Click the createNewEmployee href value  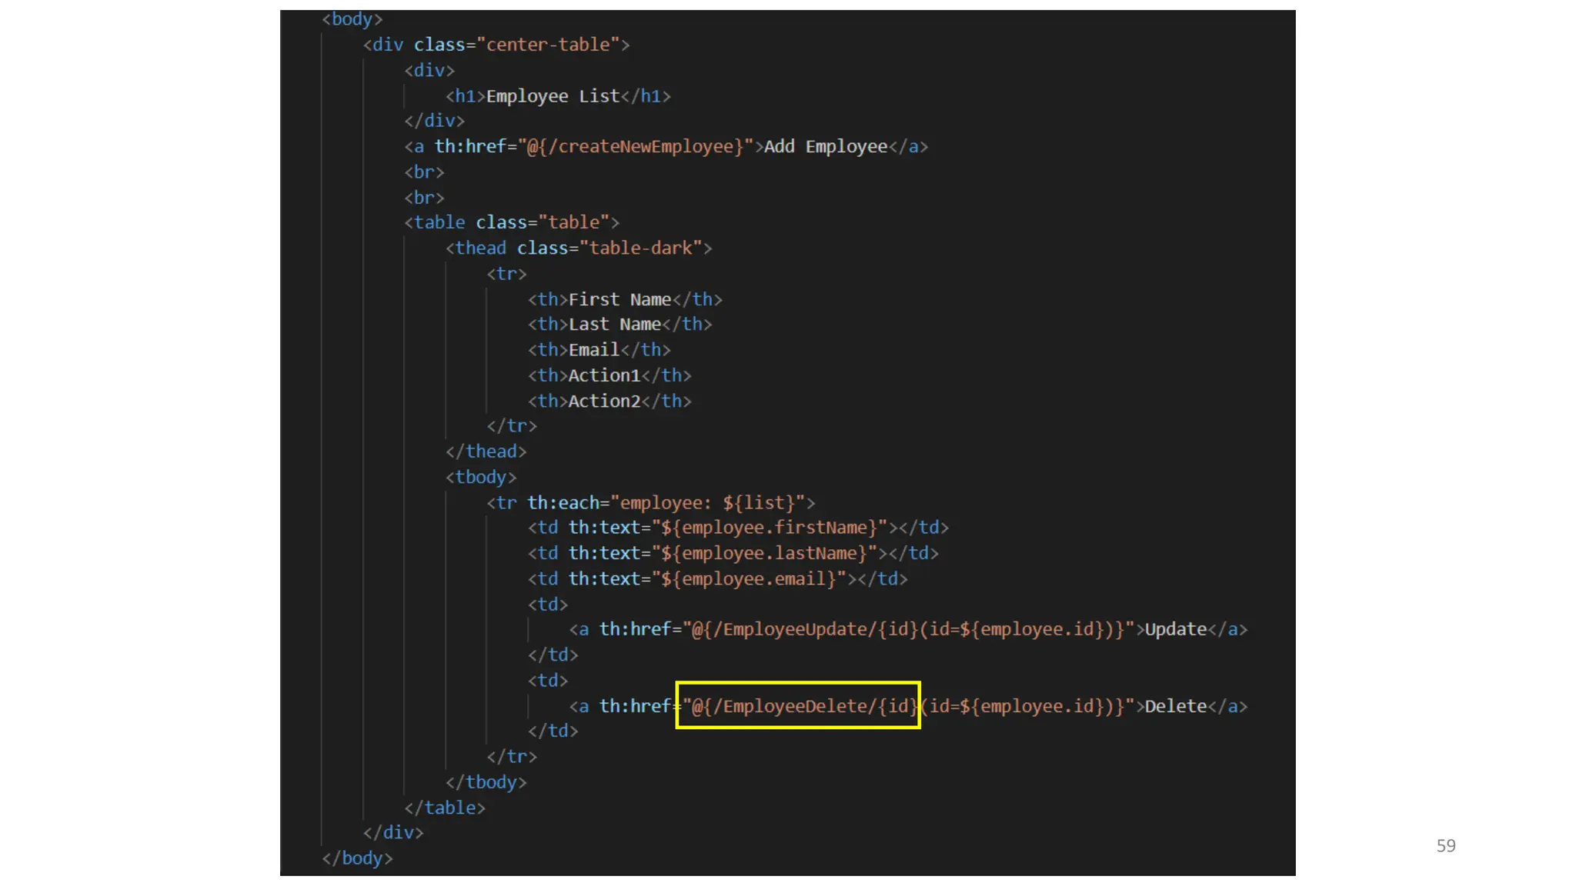point(635,147)
